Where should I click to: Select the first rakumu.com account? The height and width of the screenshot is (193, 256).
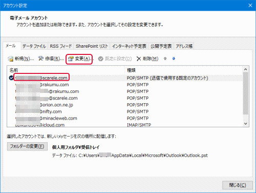(125, 85)
